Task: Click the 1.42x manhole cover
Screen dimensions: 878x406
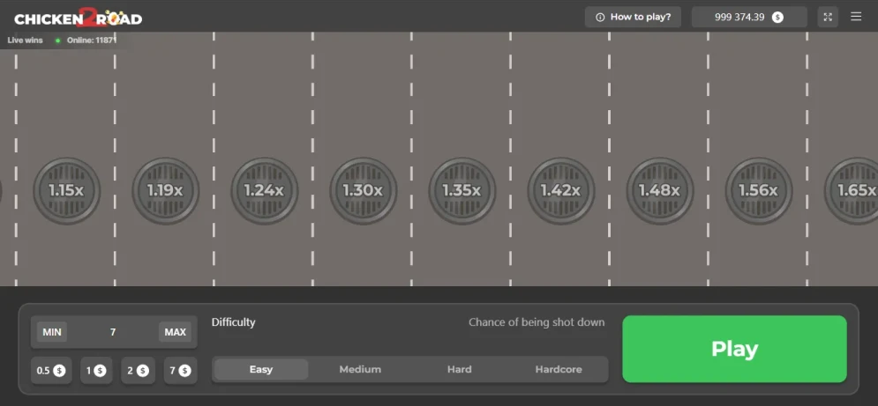Action: [x=561, y=191]
